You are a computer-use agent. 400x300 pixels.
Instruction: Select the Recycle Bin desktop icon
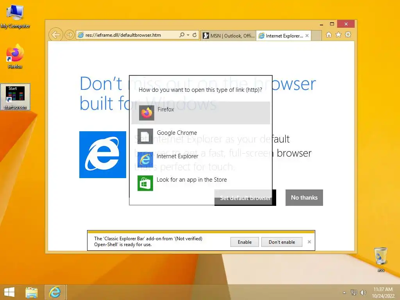(380, 259)
